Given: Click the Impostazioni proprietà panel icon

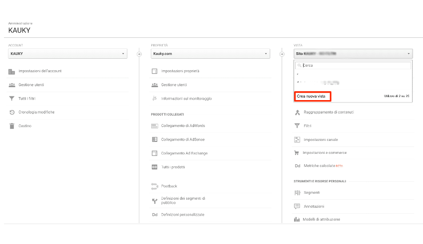Looking at the screenshot, I should click(x=154, y=71).
